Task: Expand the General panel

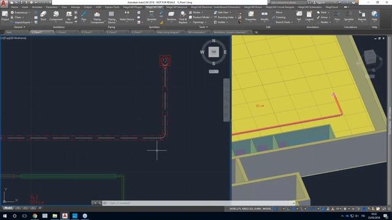Action: (x=19, y=27)
